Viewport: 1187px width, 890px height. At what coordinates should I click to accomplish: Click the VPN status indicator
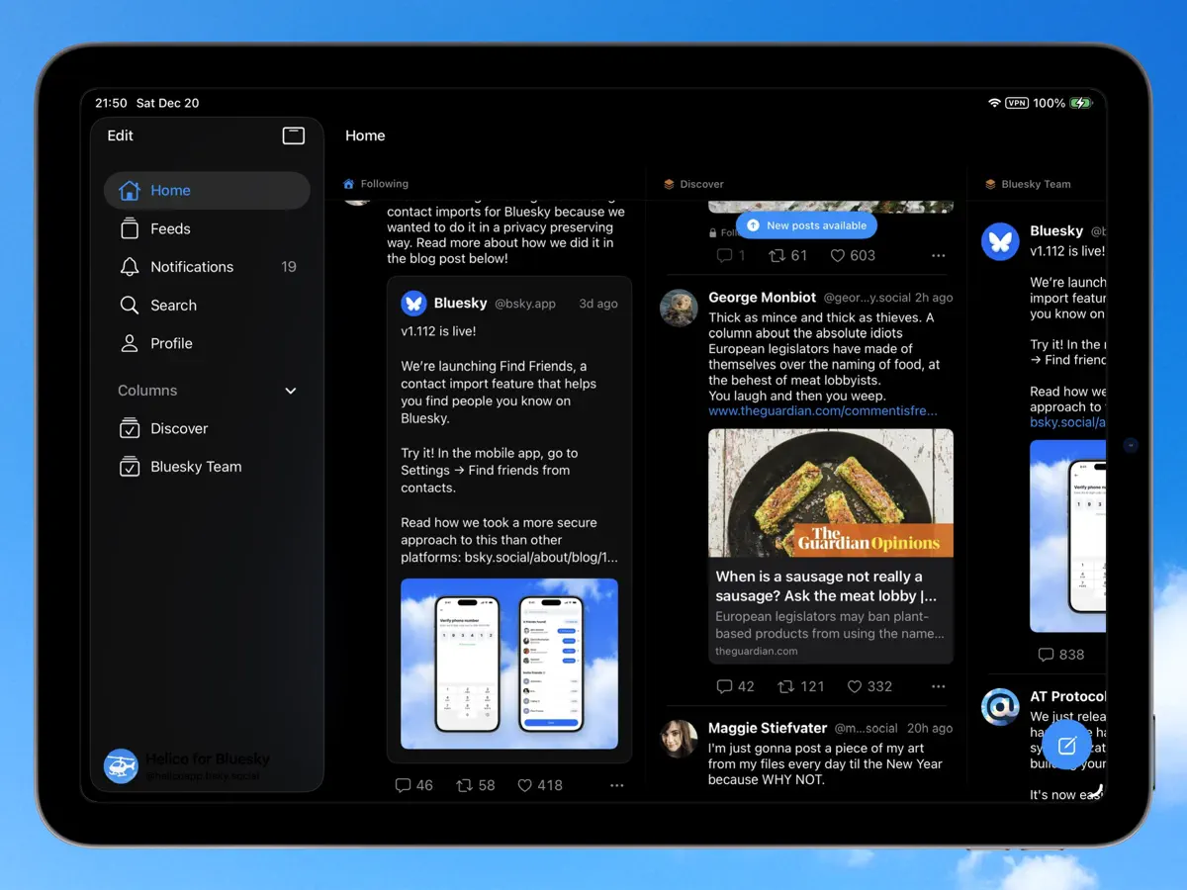point(1017,103)
